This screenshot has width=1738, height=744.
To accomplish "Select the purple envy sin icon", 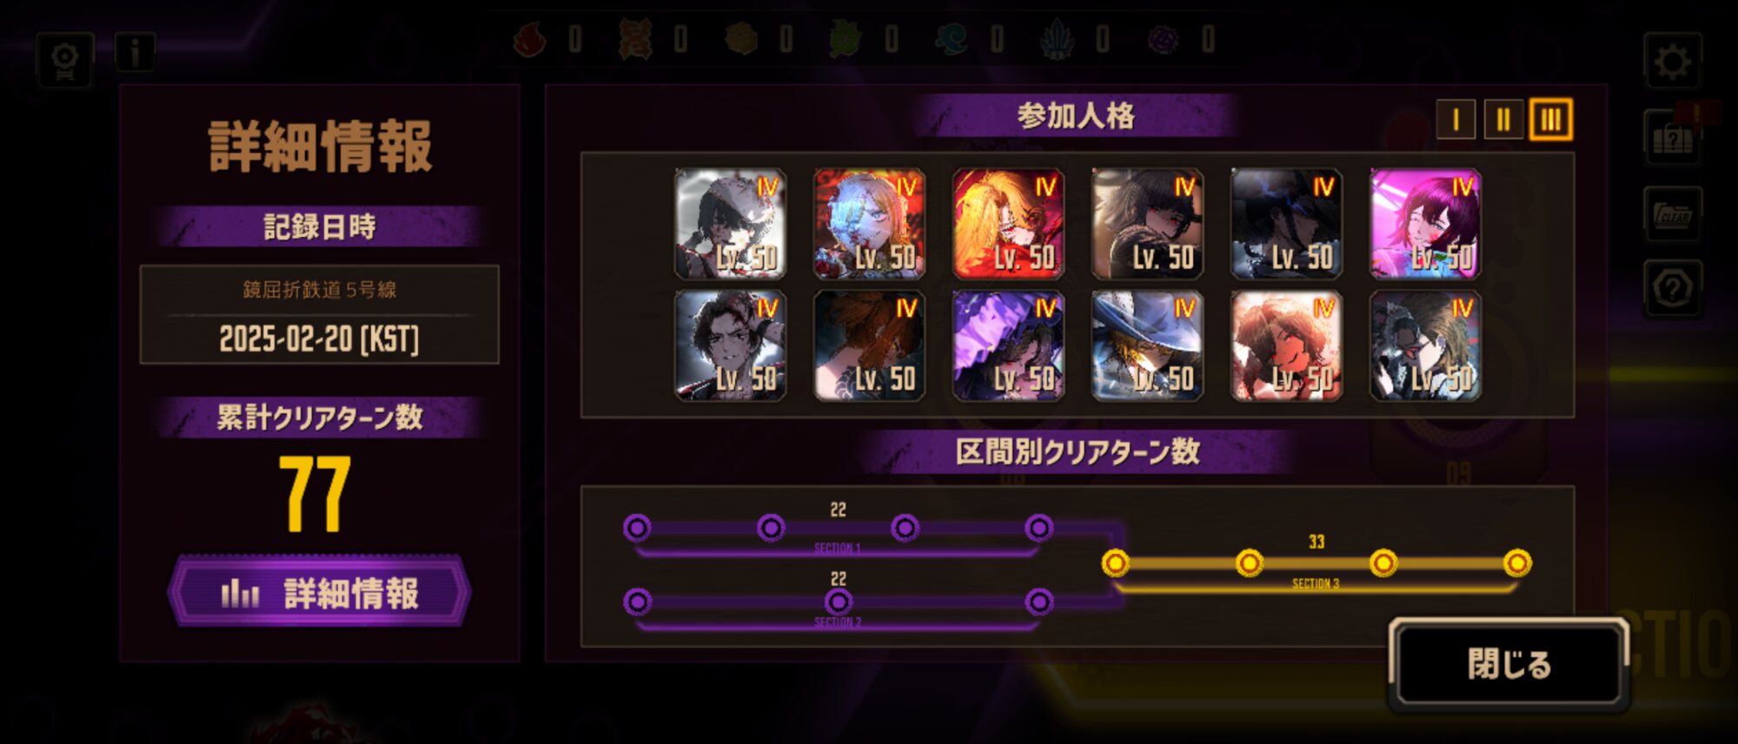I will point(1163,40).
